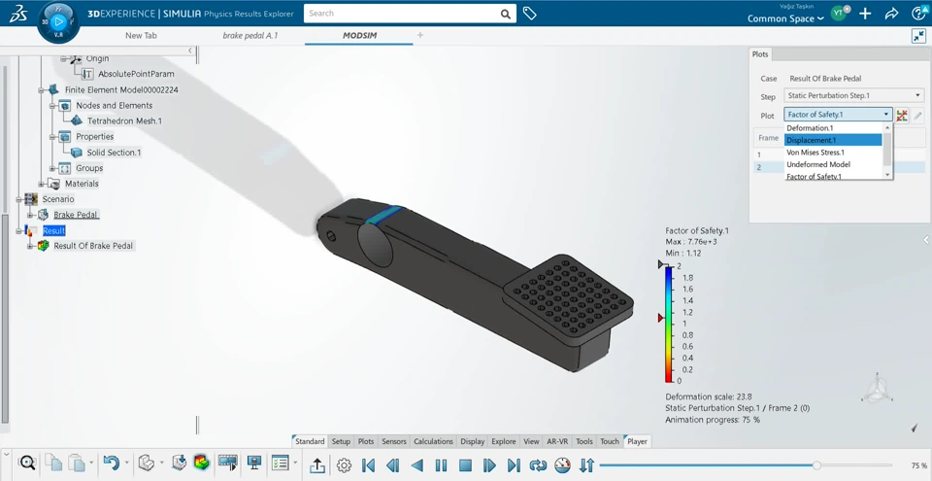Open the tag explorer icon
932x481 pixels.
point(530,13)
